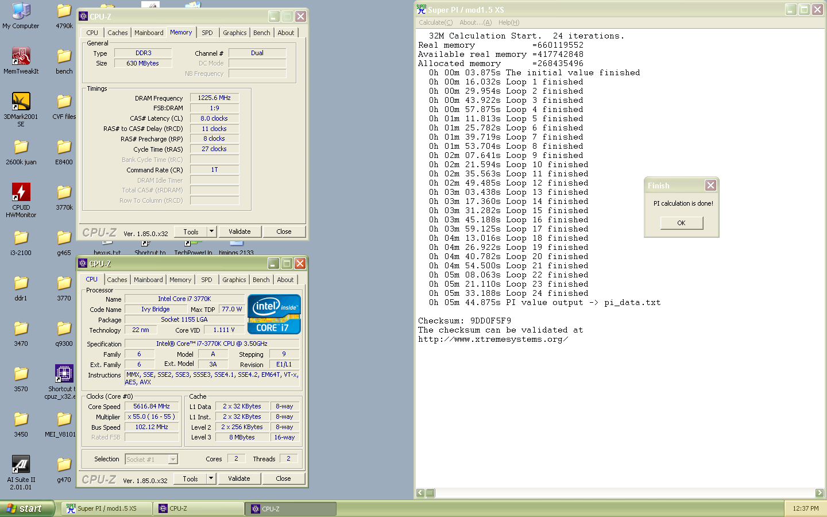Click the Super PI title bar icon
This screenshot has height=517, width=827.
(x=422, y=9)
